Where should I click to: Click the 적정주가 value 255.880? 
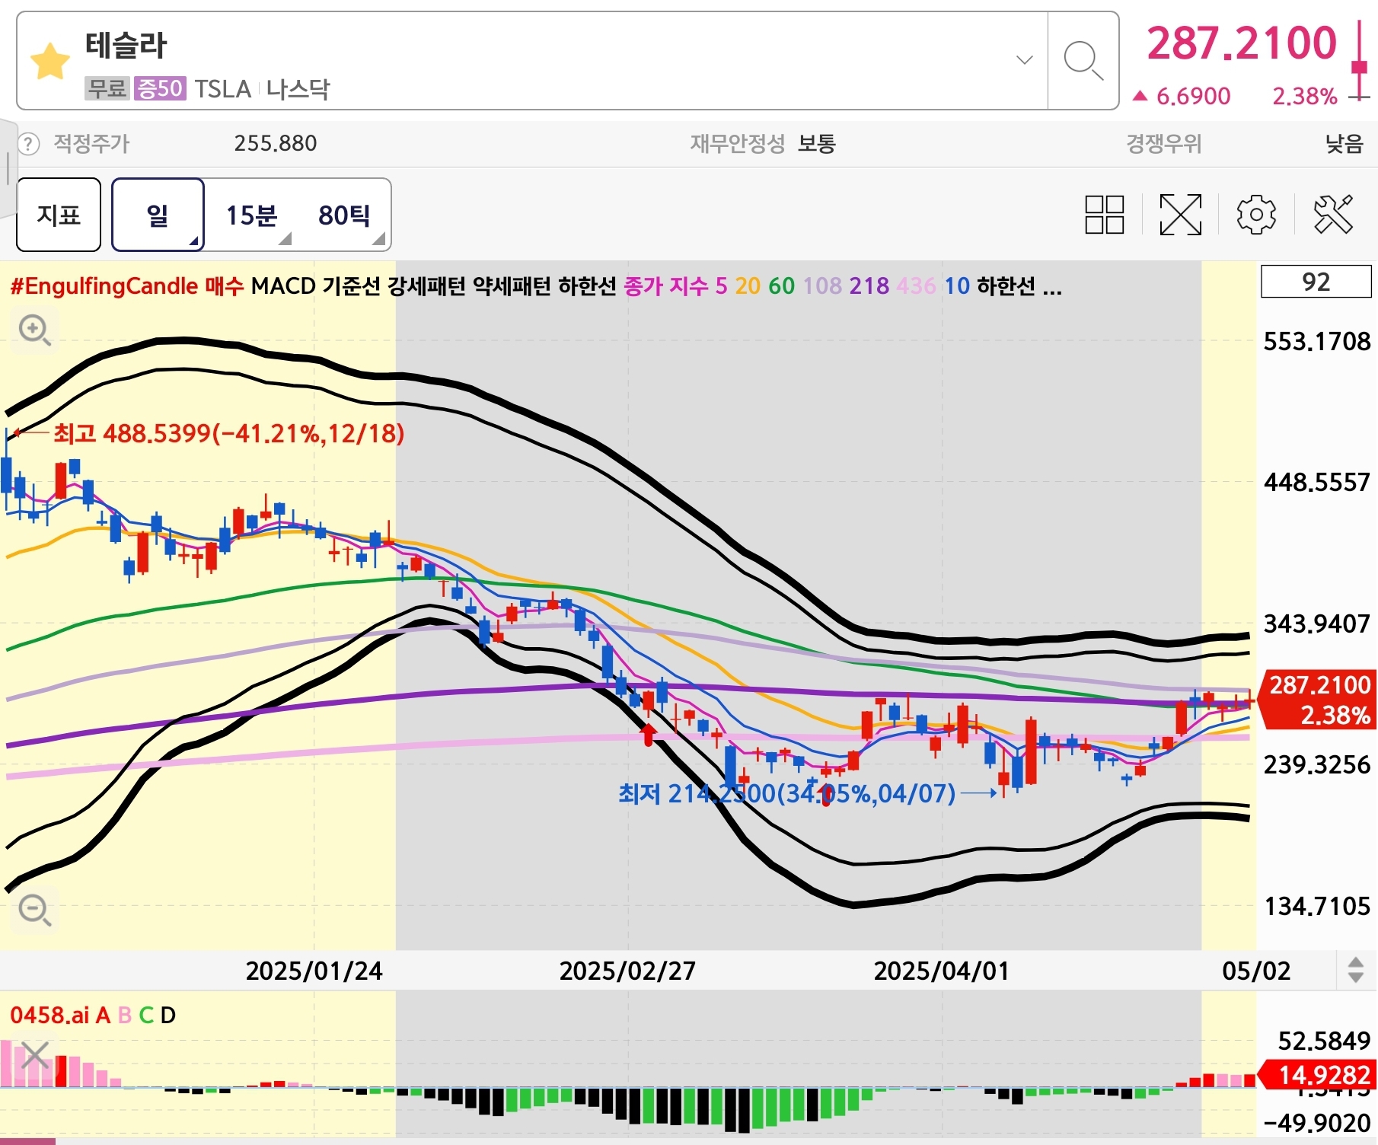(275, 143)
